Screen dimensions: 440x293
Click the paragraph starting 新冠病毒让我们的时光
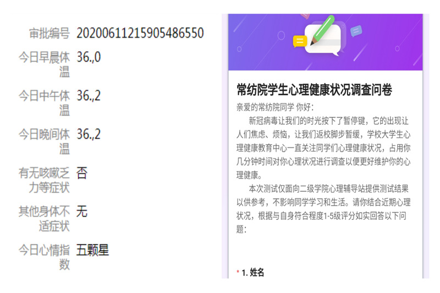pos(323,148)
